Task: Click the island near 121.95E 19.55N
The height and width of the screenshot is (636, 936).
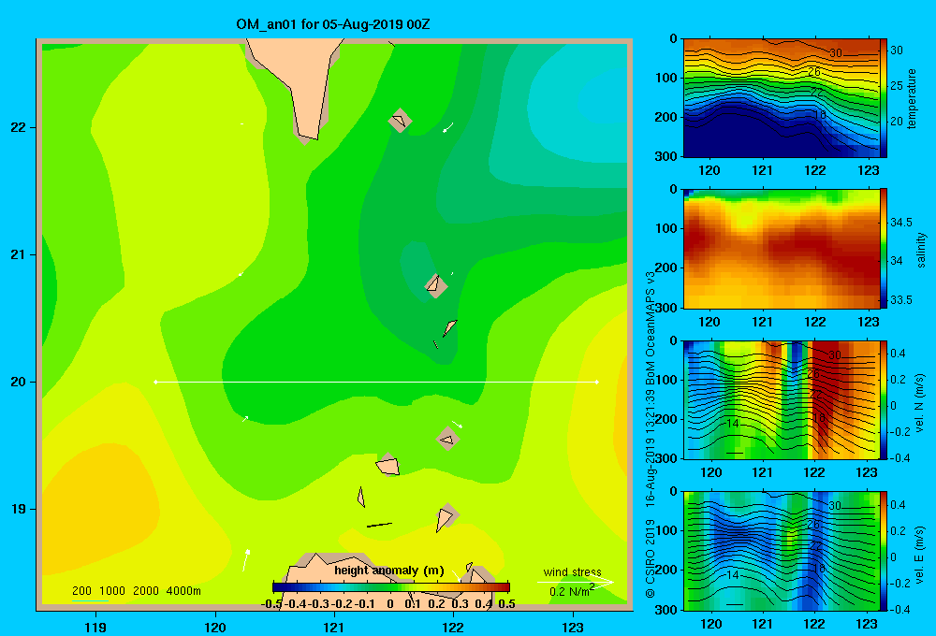Action: [x=447, y=439]
